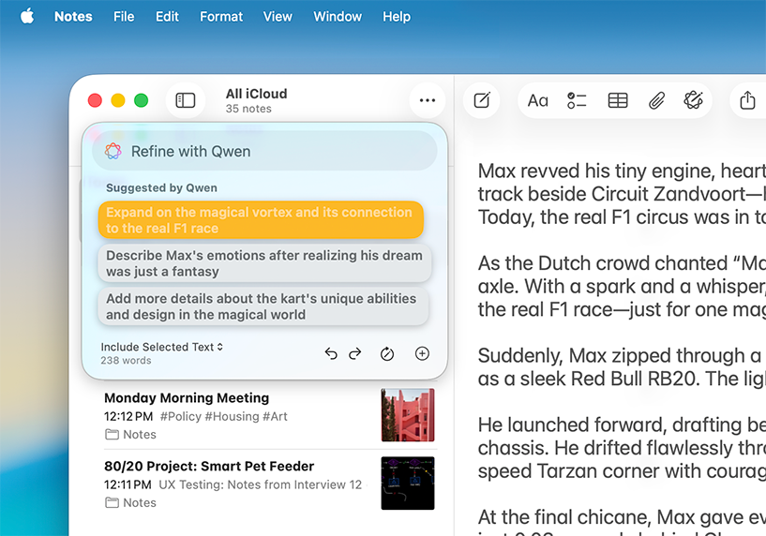This screenshot has height=536, width=766.
Task: Choose 'Describe Max's emotions' suggestion
Action: 264,263
